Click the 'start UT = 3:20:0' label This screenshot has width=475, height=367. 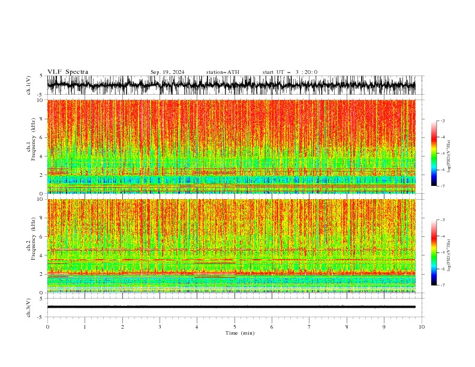click(x=290, y=72)
